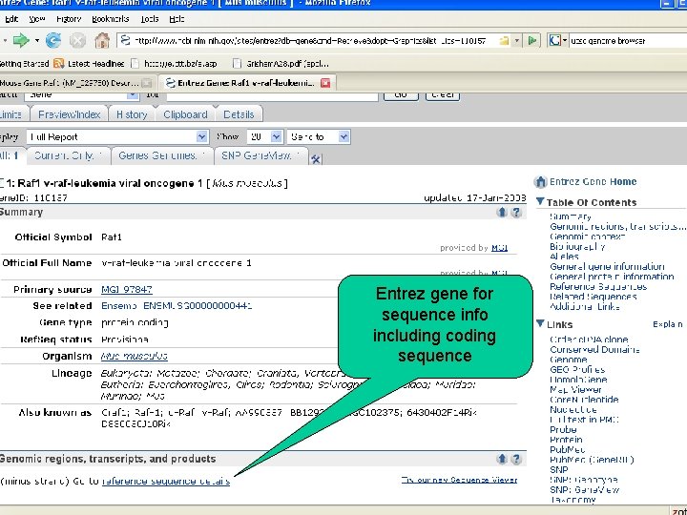Click the green Go arrow beside the URL bar
Viewport: 687px width, 515px height.
tap(532, 41)
